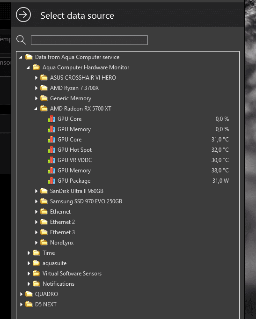Click the circled arrow icon beside Select data source
This screenshot has height=319, width=256.
pos(23,15)
